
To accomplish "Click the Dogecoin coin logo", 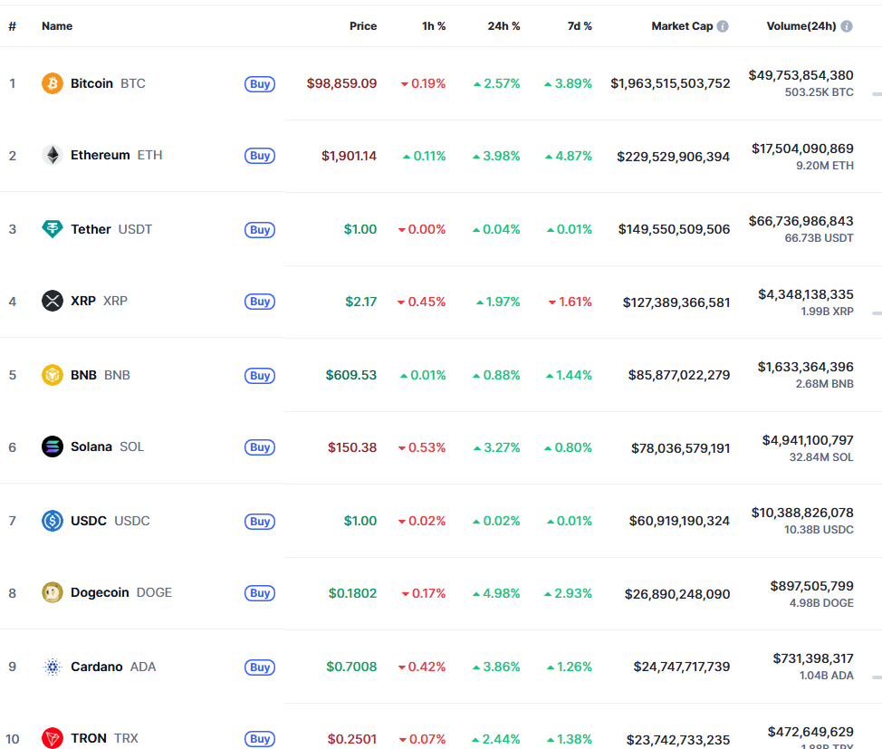I will pos(53,592).
